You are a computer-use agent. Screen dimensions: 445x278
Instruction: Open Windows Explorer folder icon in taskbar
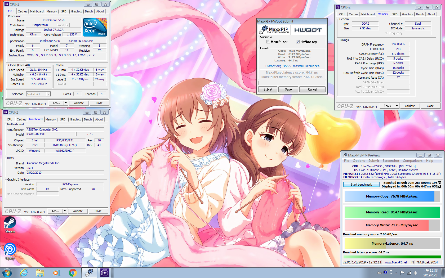40,273
